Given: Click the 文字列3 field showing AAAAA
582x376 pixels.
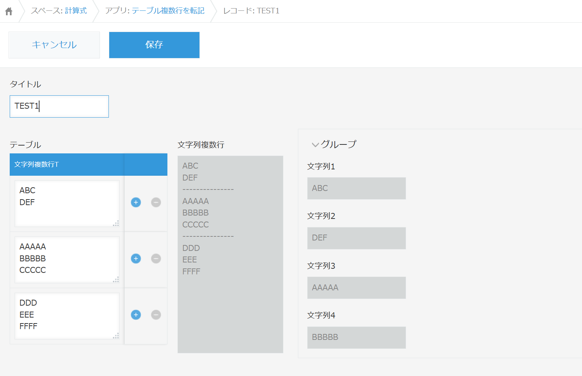Looking at the screenshot, I should 356,288.
